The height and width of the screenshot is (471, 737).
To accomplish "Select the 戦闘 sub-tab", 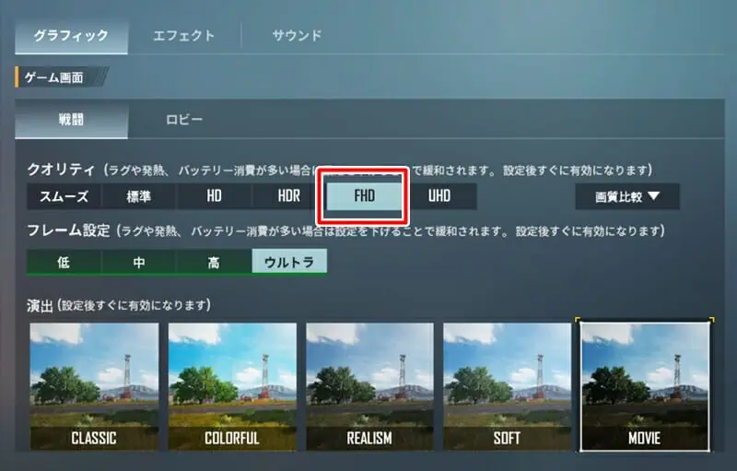I will 71,120.
